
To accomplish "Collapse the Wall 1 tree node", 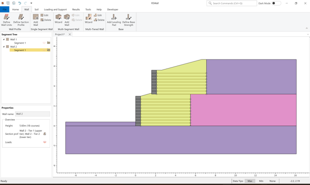I will point(4,39).
